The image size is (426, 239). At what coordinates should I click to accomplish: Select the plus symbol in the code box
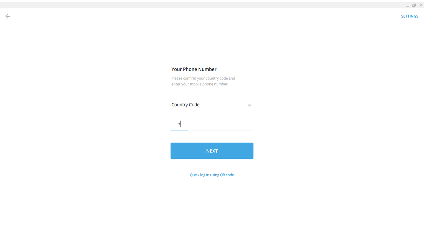coord(179,124)
